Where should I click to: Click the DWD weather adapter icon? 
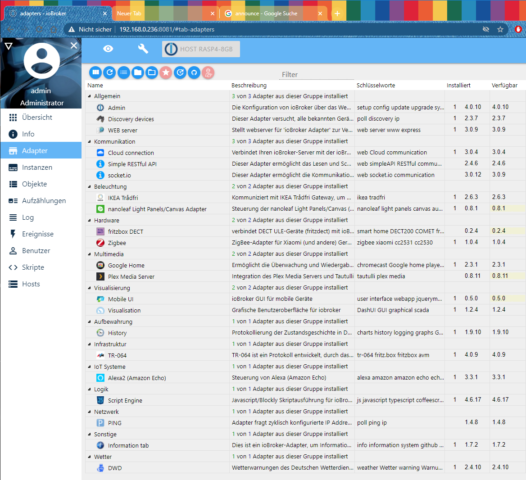(x=100, y=468)
